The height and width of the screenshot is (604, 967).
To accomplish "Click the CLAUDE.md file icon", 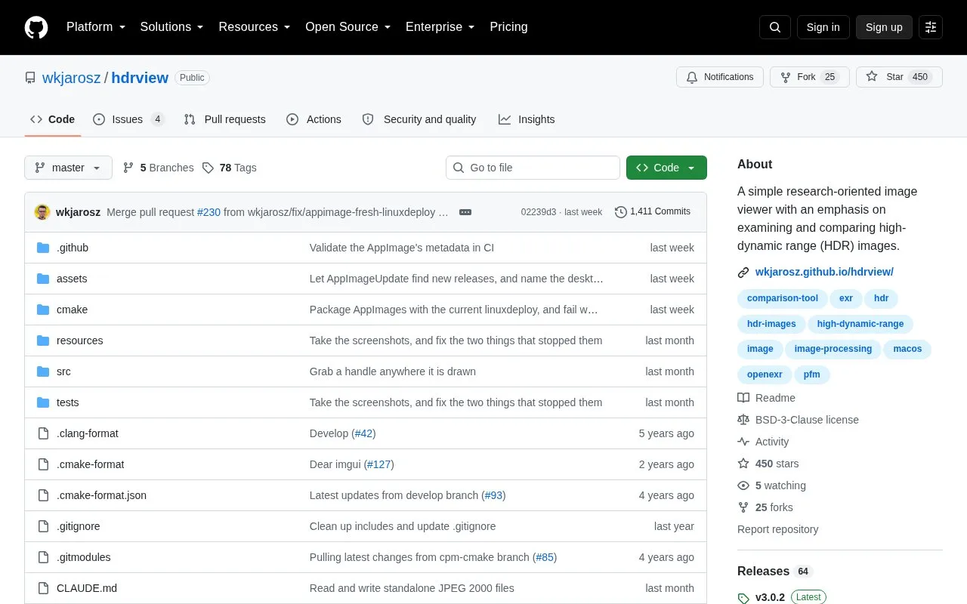I will point(43,588).
